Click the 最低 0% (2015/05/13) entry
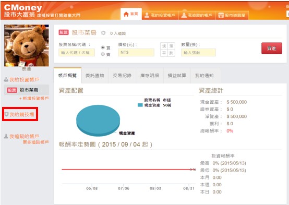The height and width of the screenshot is (205, 289). pos(223,170)
